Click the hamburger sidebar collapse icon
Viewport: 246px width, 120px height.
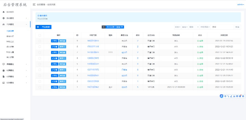tap(34, 5)
